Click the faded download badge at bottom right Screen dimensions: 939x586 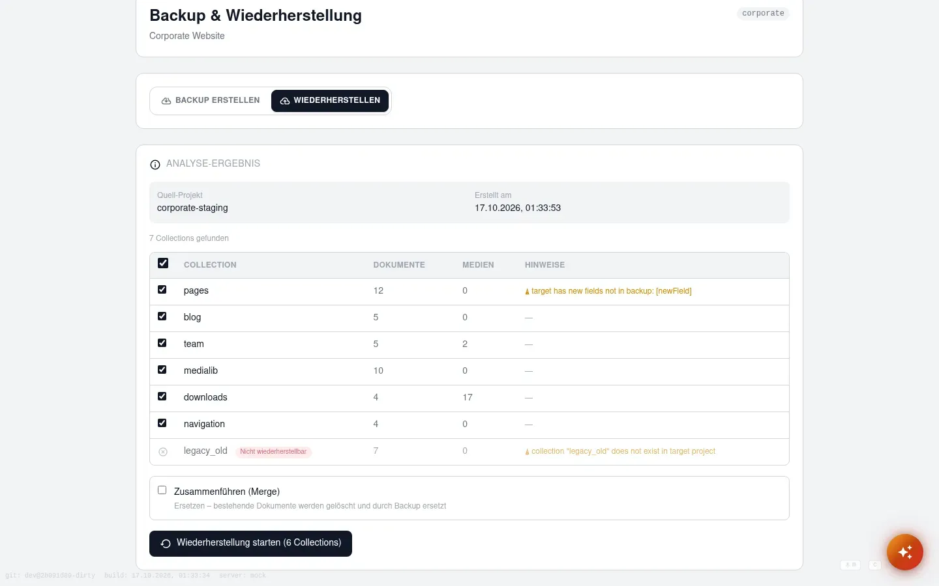click(x=850, y=565)
